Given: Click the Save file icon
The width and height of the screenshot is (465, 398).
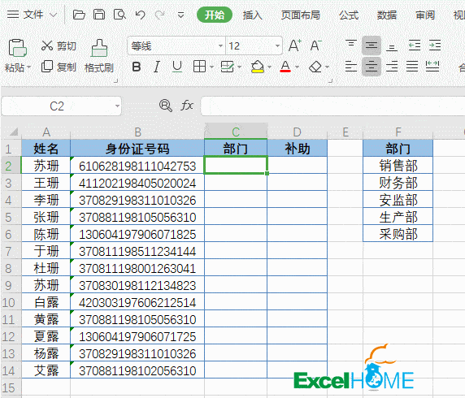Looking at the screenshot, I should point(99,15).
